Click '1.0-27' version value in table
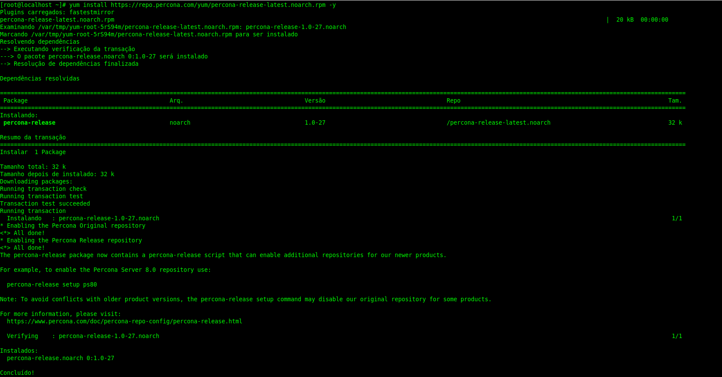The image size is (722, 377). tap(315, 122)
